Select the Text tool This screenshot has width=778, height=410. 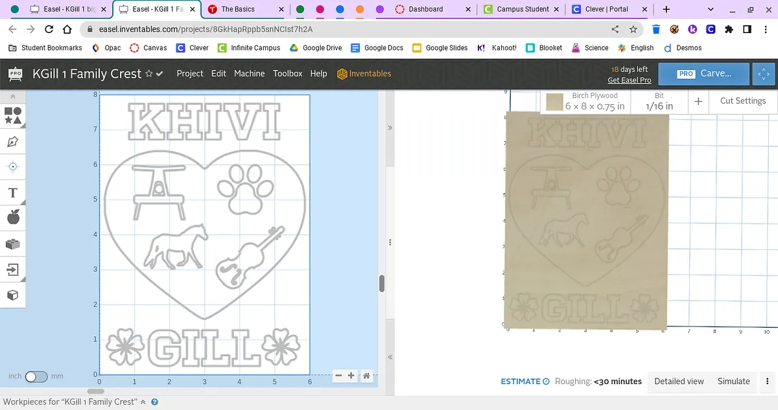13,192
